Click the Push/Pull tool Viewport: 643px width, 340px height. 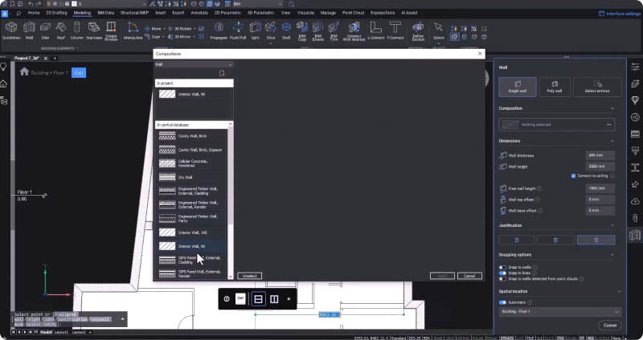238,30
